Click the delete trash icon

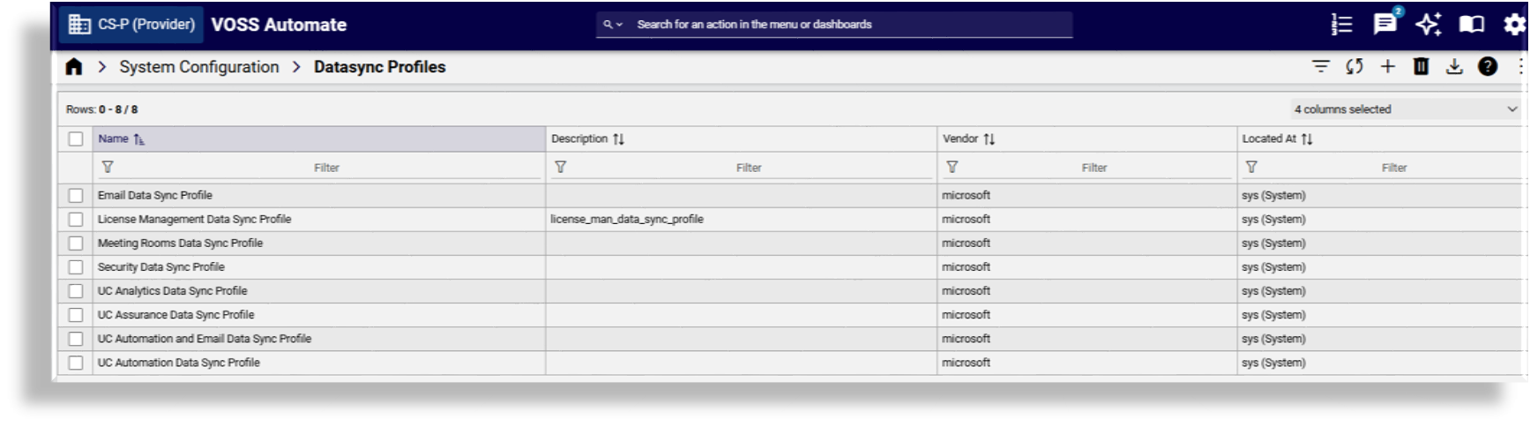[1421, 66]
